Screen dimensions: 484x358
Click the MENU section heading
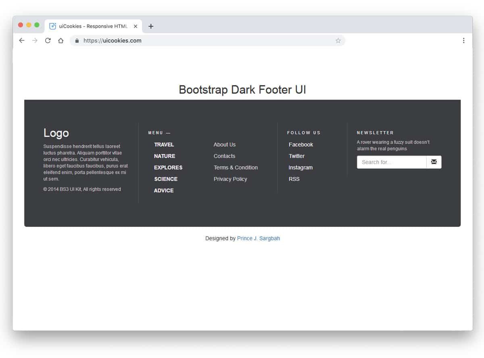(x=159, y=133)
